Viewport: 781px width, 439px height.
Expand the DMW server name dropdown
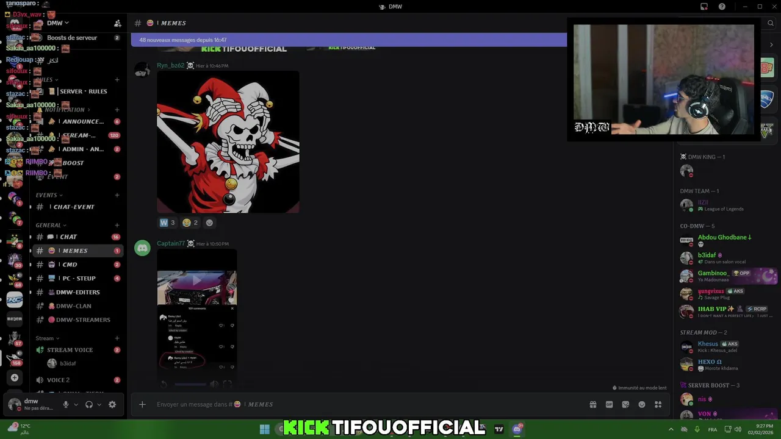click(58, 23)
